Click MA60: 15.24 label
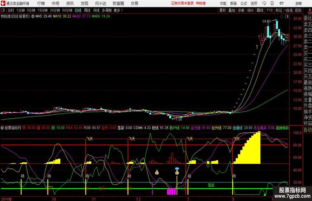312x201 pixels. (x=101, y=17)
